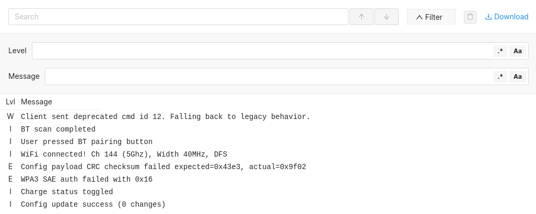
Task: Click the Download logs icon
Action: tap(488, 17)
